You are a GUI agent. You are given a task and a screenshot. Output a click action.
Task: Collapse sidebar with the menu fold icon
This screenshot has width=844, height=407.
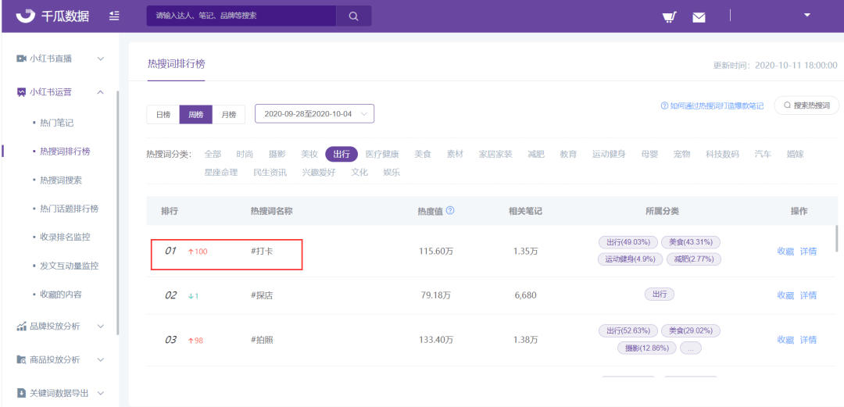(x=115, y=16)
